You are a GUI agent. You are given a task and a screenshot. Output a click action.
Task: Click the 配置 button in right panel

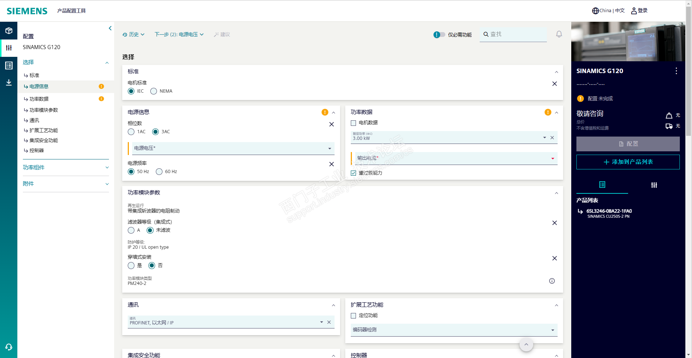tap(628, 144)
